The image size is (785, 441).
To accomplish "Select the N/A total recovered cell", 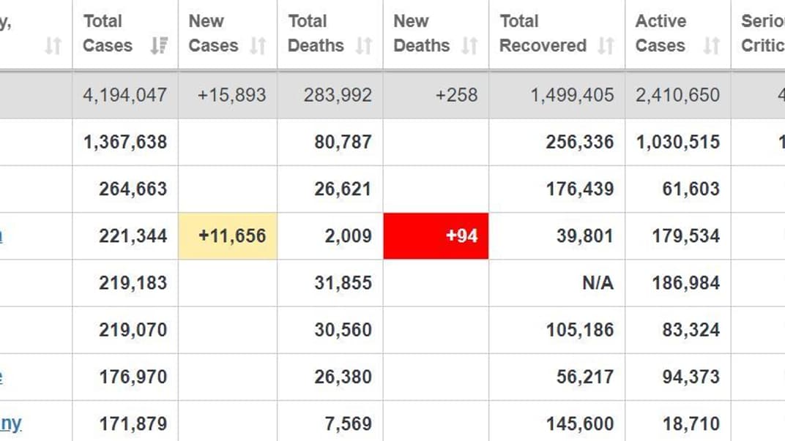I will pos(557,283).
